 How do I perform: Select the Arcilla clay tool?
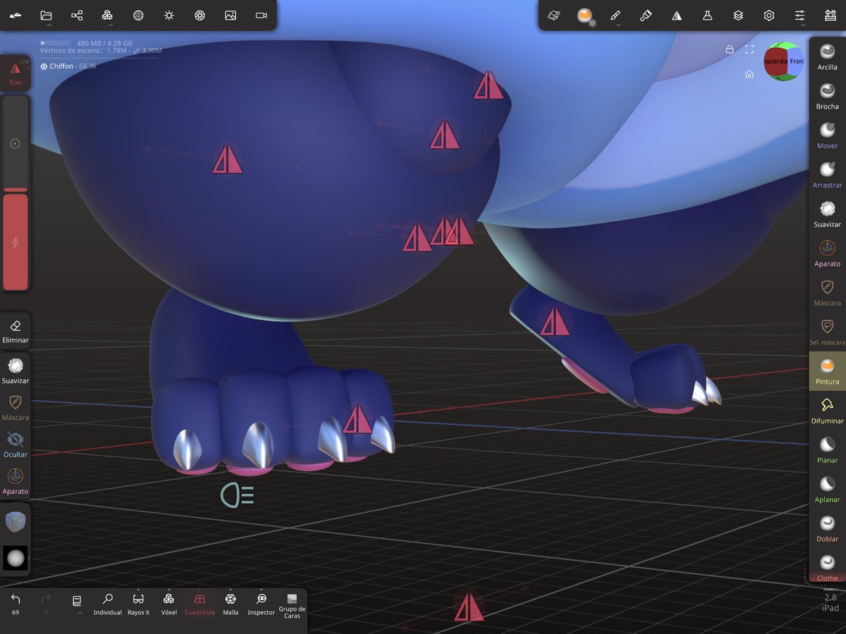pos(828,56)
